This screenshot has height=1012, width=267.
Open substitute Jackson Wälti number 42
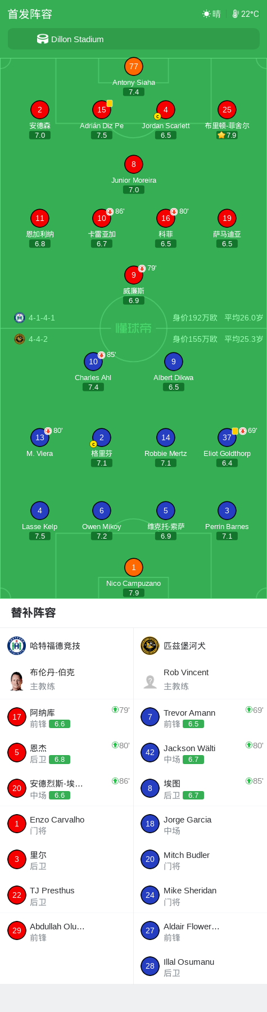coord(200,753)
